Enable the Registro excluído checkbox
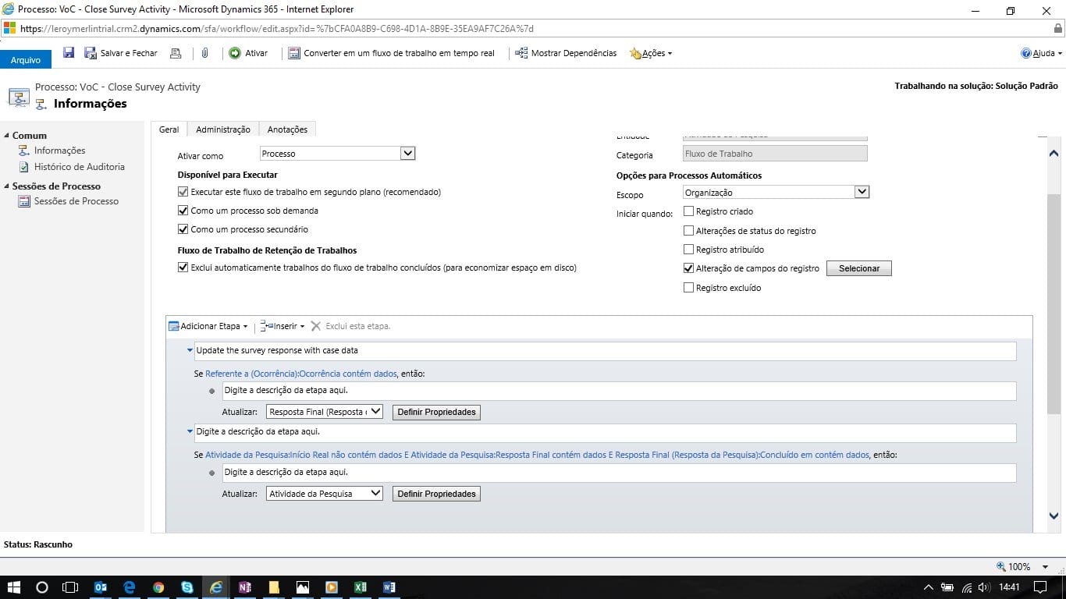Viewport: 1066px width, 599px height. (x=688, y=288)
